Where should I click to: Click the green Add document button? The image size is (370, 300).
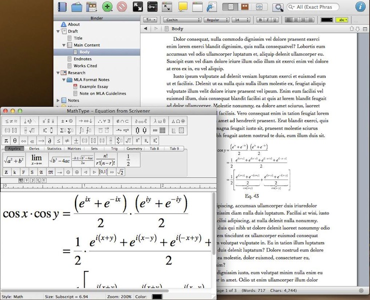[x=107, y=7]
